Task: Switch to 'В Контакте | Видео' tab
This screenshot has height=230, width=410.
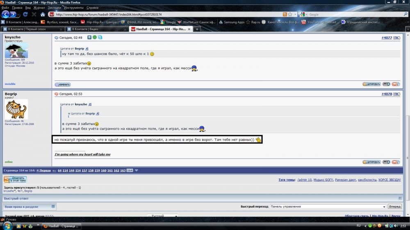Action: click(x=97, y=29)
